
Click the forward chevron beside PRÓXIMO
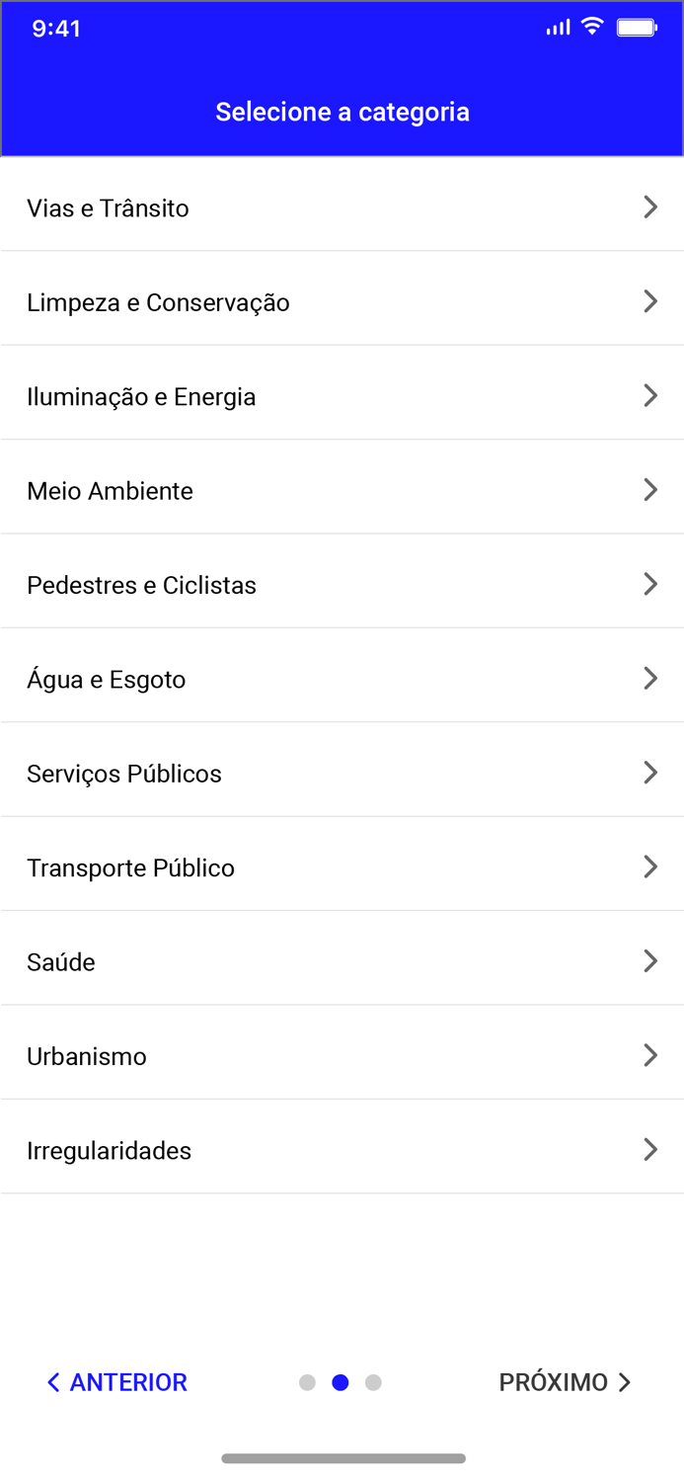(x=624, y=1382)
